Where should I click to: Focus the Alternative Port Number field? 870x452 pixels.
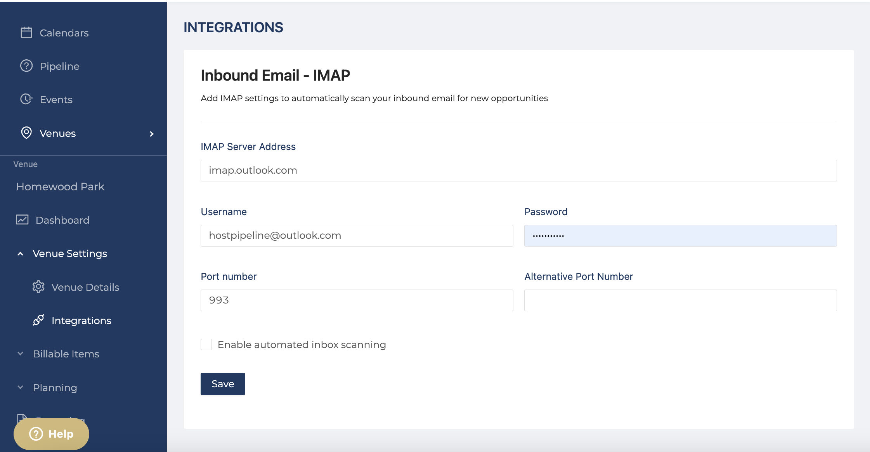coord(680,300)
